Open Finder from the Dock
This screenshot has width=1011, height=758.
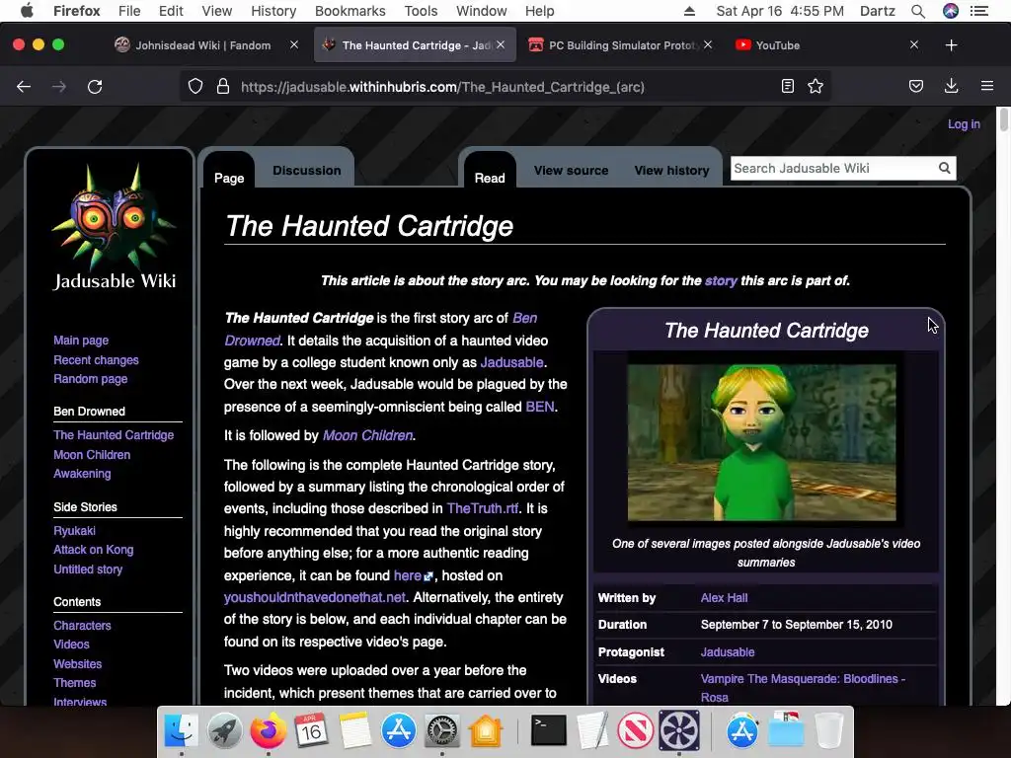click(182, 730)
